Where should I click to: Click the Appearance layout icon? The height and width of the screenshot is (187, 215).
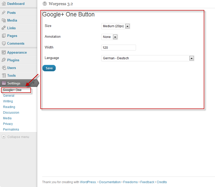(x=4, y=52)
